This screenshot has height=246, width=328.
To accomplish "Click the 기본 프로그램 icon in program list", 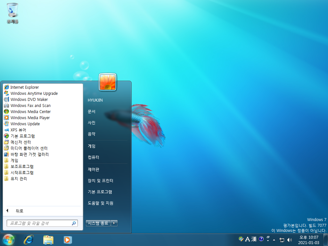I will click(6, 136).
